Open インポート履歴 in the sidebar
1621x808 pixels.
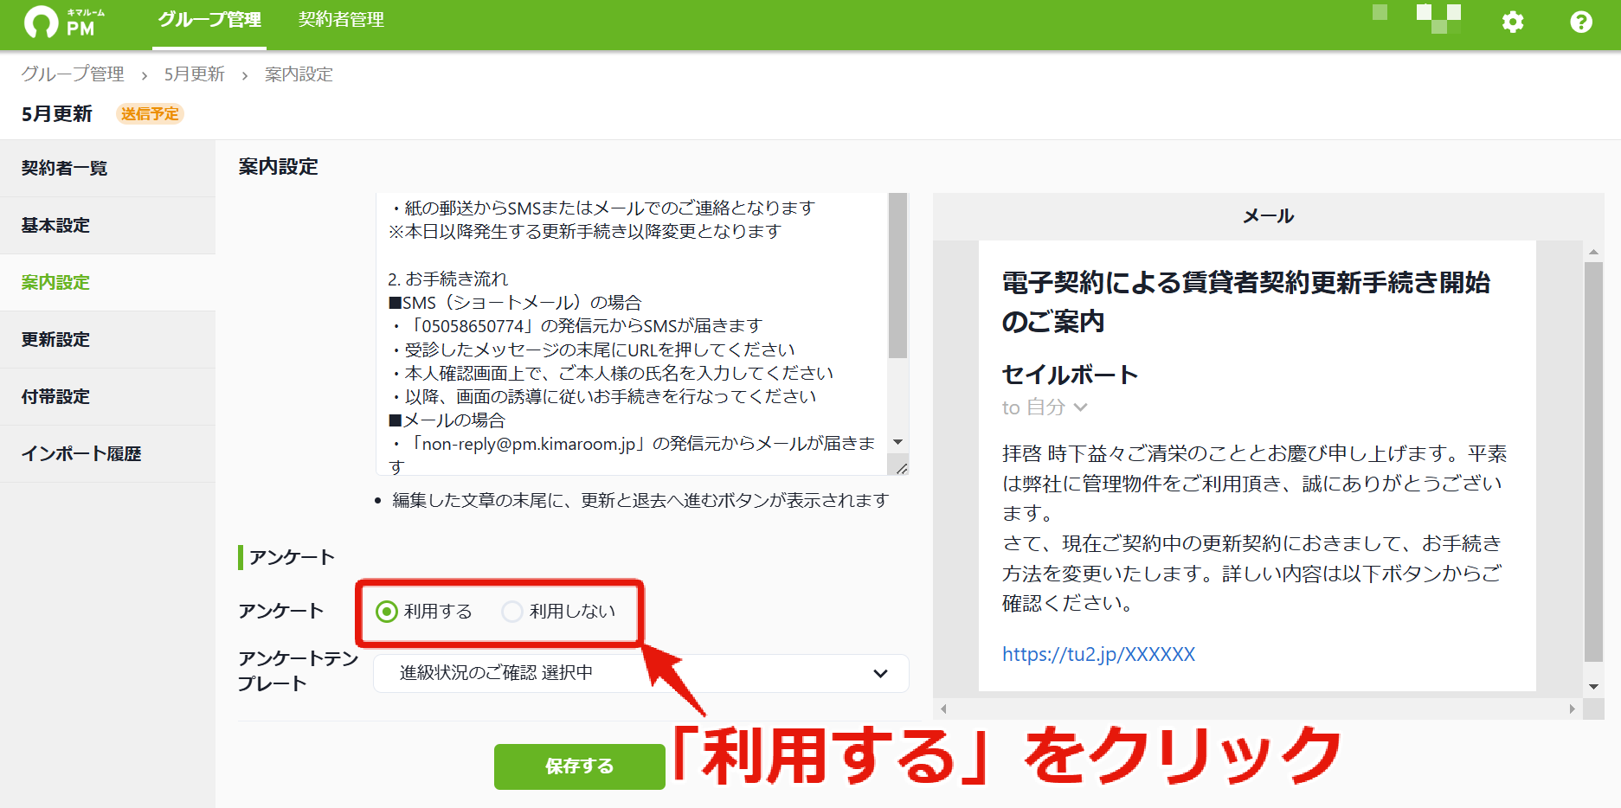pos(107,453)
